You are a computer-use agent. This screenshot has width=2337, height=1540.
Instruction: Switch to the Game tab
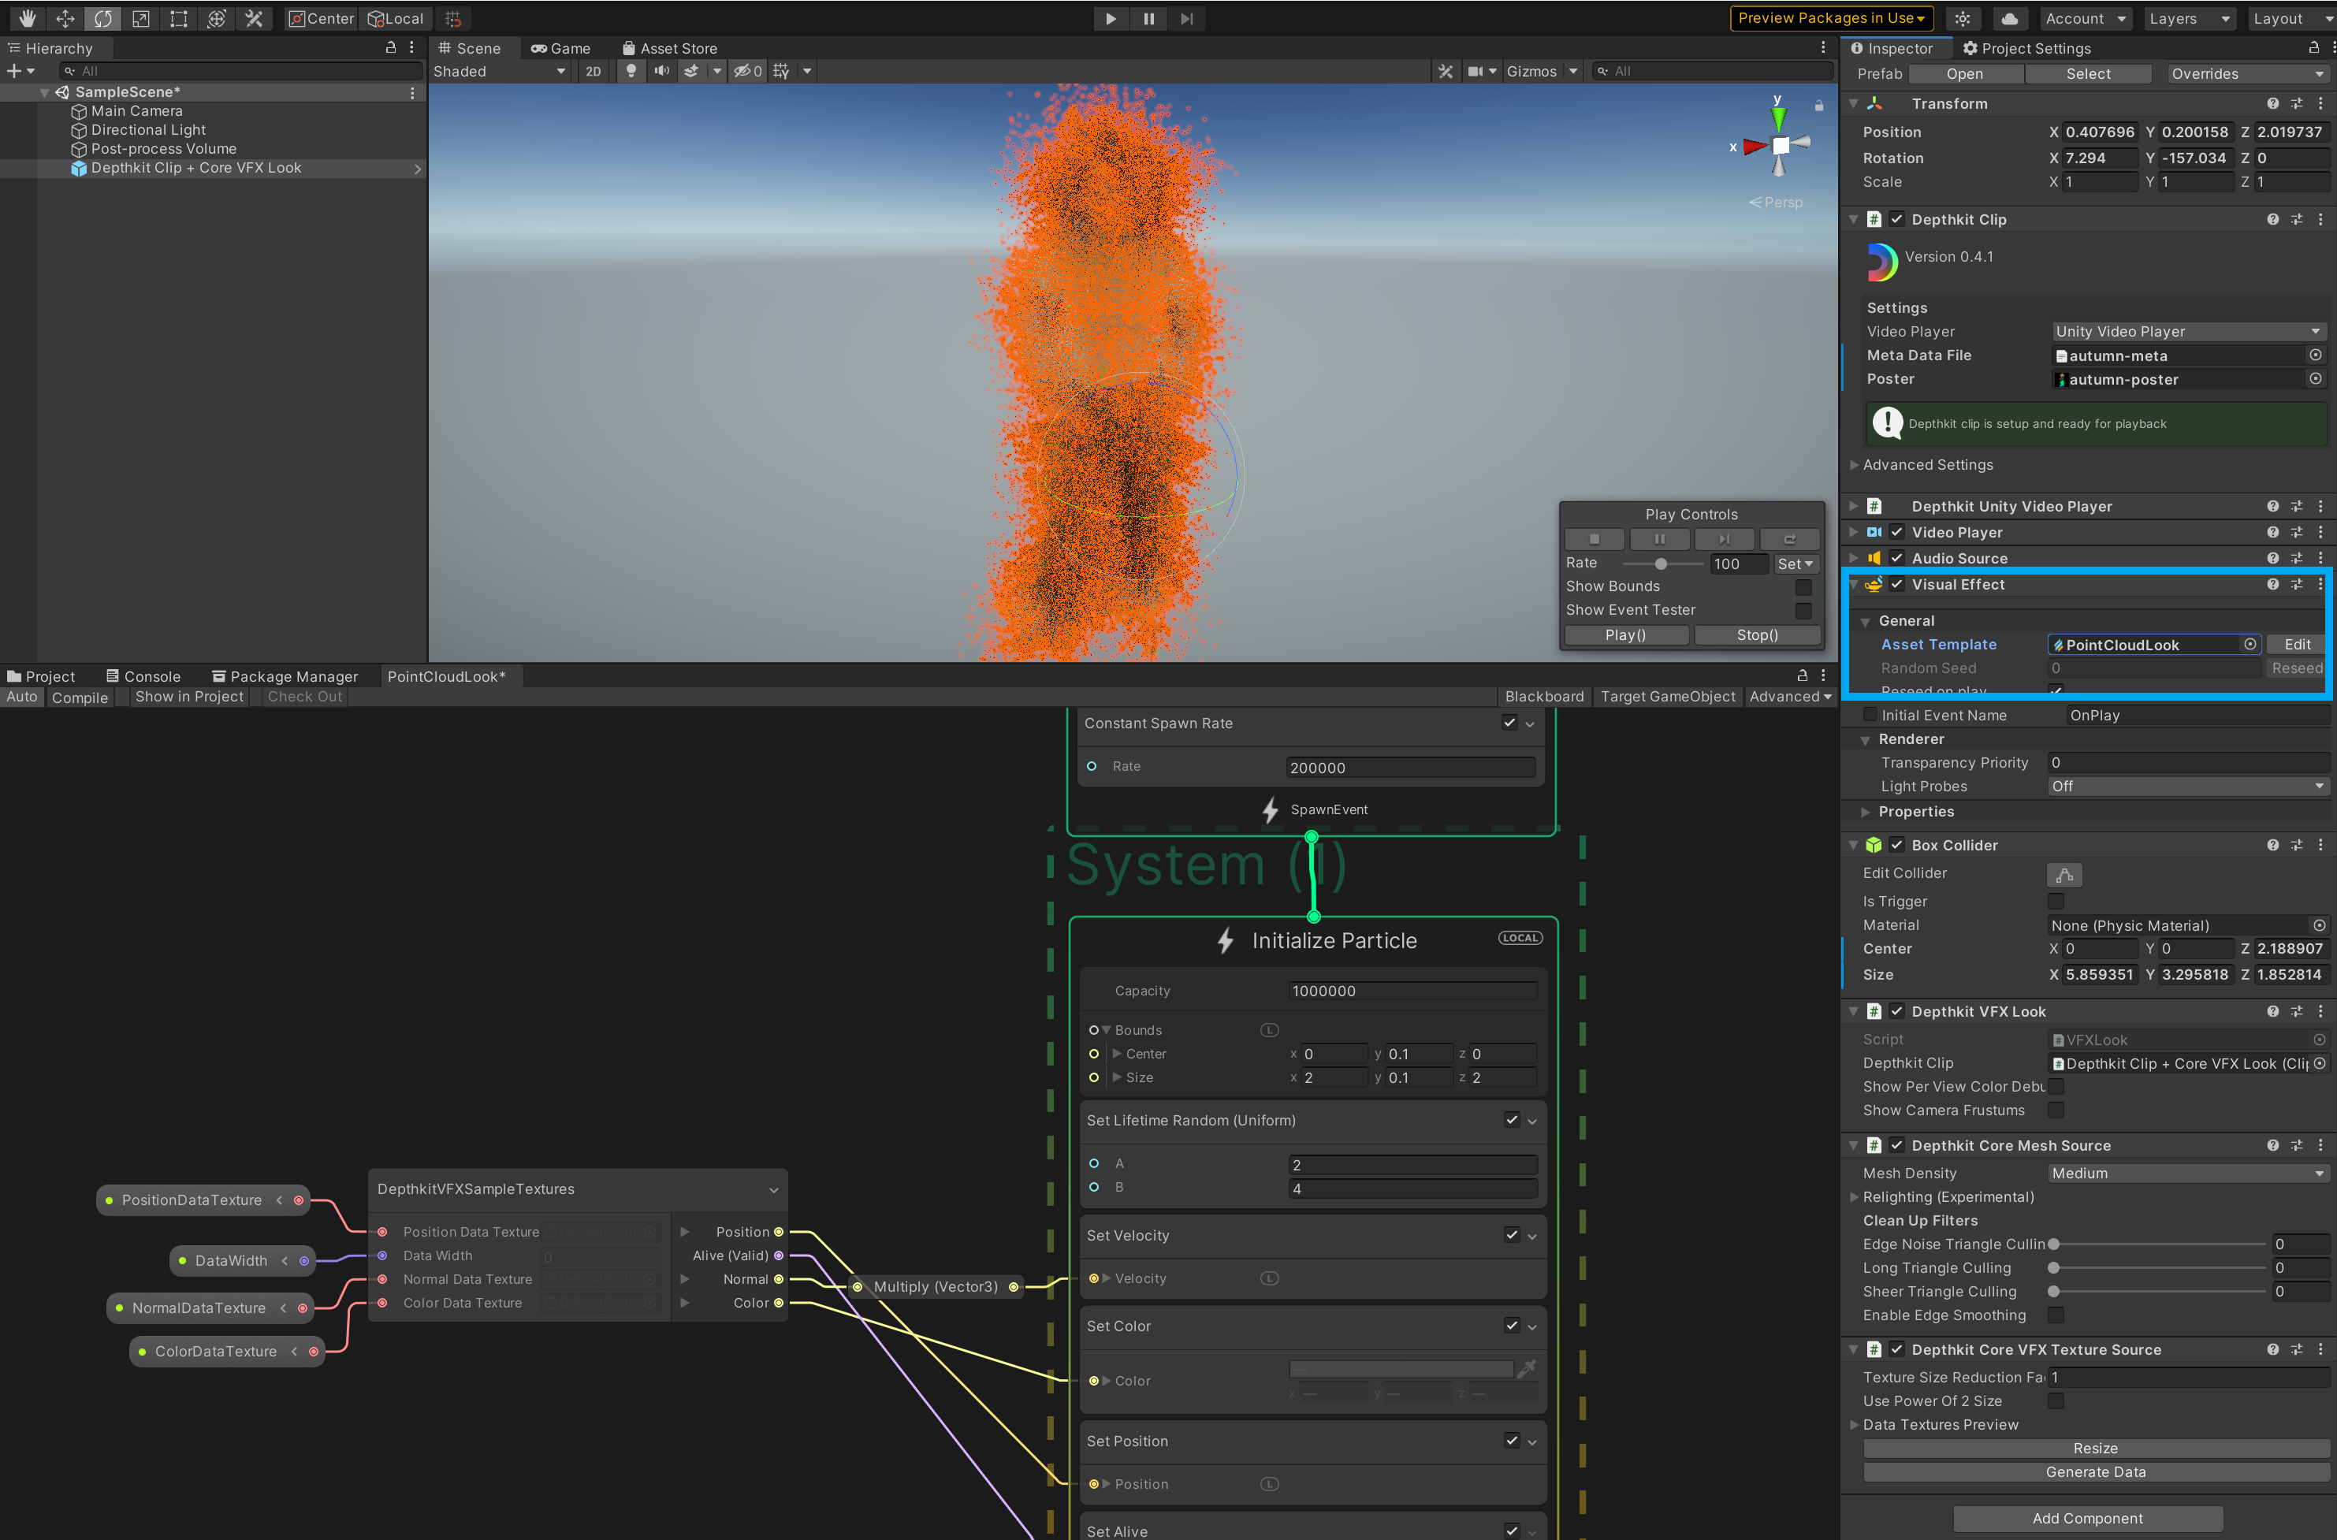(560, 48)
